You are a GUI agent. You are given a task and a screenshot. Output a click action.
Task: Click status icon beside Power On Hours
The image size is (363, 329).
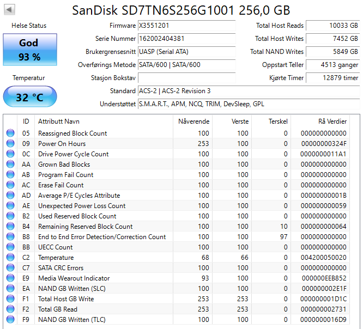pyautogui.click(x=10, y=144)
